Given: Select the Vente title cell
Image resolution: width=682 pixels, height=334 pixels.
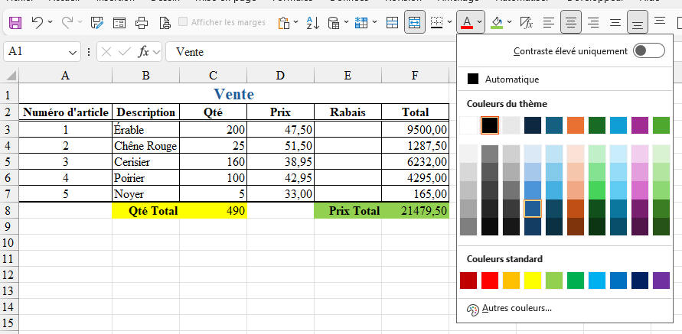Looking at the screenshot, I should coord(234,94).
